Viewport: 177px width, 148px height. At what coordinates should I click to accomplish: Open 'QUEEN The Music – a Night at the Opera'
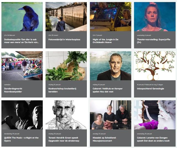21,139
